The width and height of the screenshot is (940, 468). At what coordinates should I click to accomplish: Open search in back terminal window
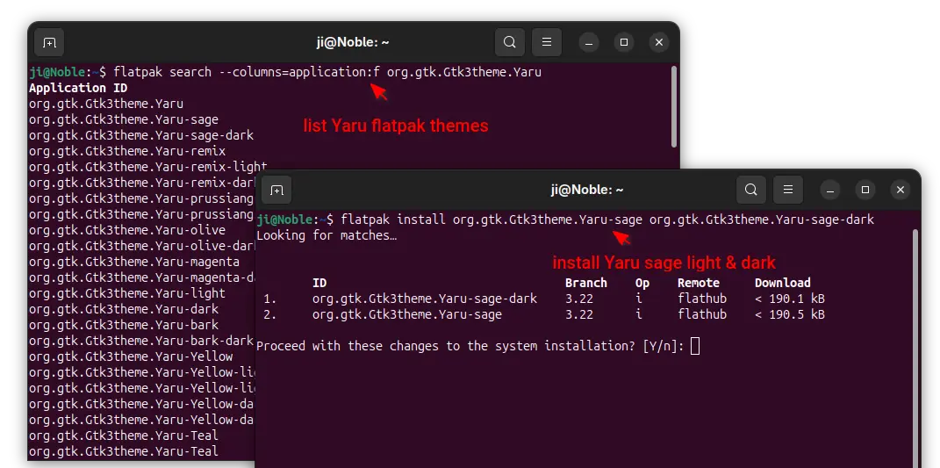[510, 43]
